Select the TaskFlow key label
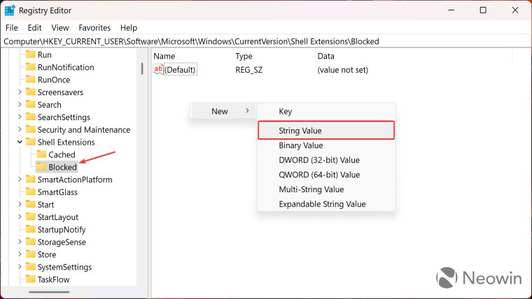Screen dimensions: 532x299 [x=53, y=279]
